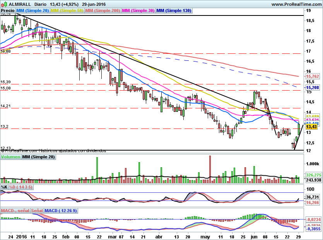Open the MM (Simple 50) indicator settings
The width and height of the screenshot is (323, 240).
coord(67,11)
